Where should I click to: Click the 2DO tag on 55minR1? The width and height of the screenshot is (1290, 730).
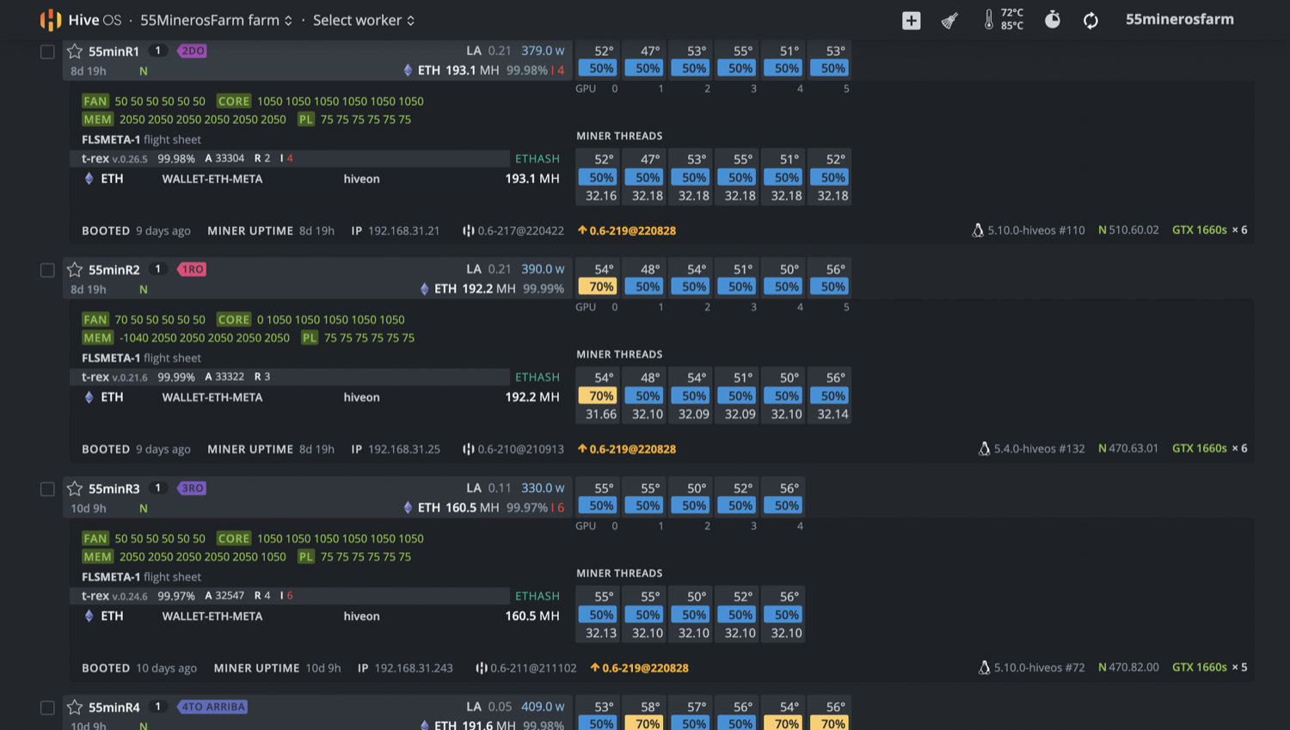coord(192,51)
